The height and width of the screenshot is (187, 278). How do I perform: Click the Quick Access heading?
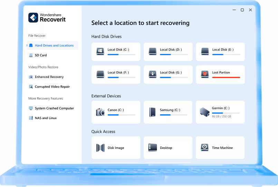point(103,132)
